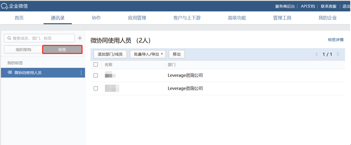Screen dimensions: 351x145
Task: Open the 管理工具 tab
Action: coord(282,18)
